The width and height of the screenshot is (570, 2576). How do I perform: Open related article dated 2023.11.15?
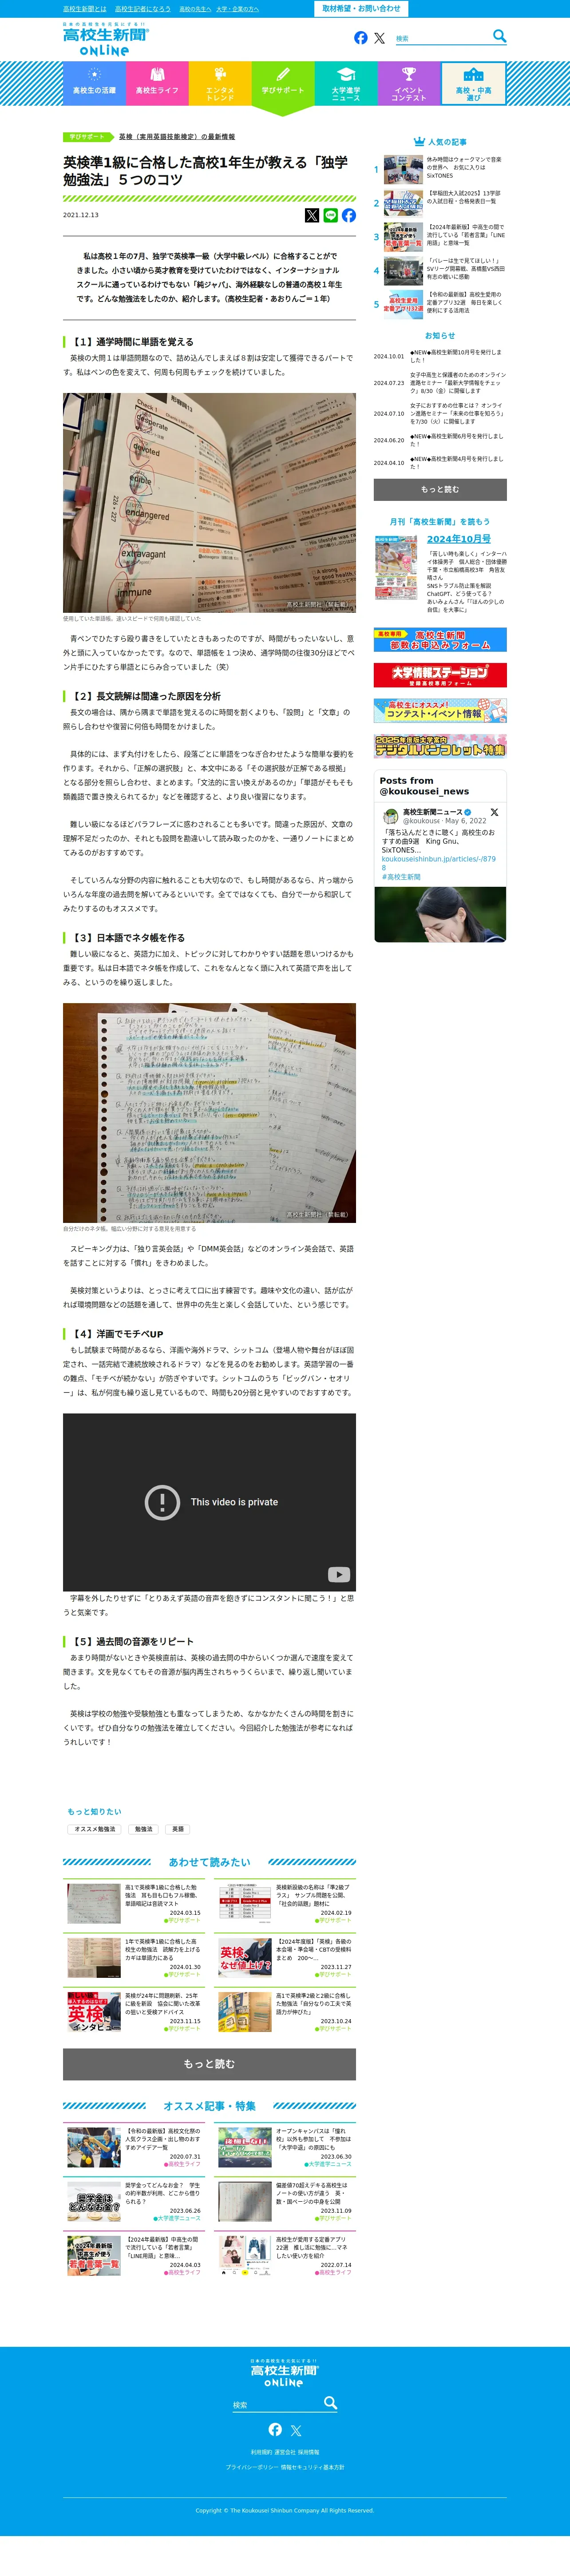[133, 2012]
